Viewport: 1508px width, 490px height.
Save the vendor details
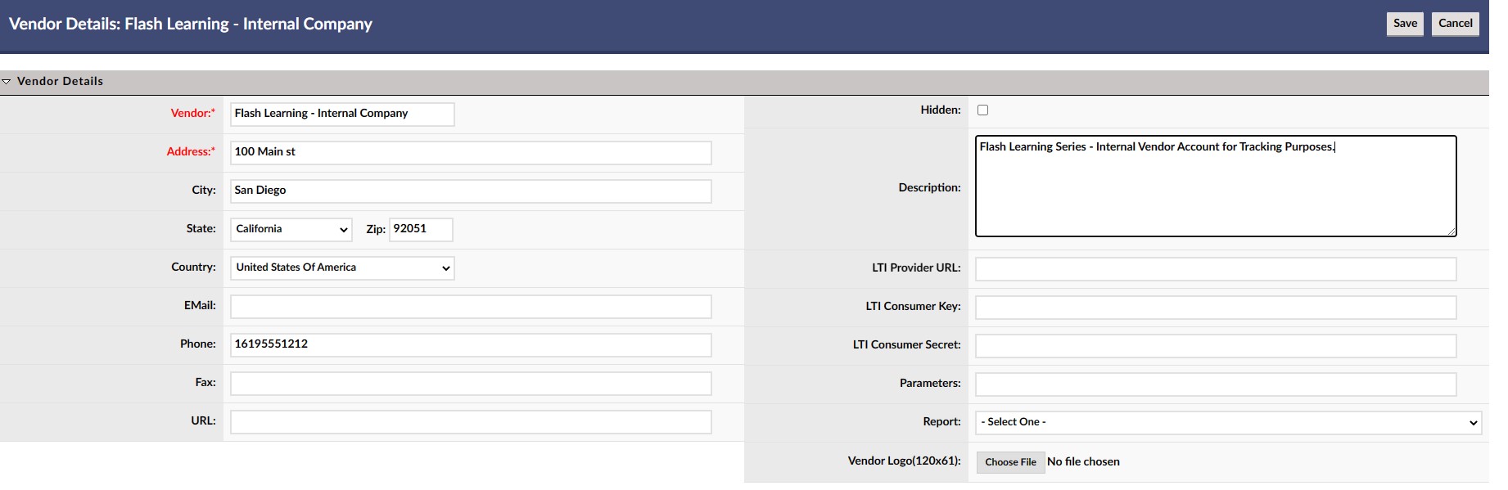[x=1405, y=24]
